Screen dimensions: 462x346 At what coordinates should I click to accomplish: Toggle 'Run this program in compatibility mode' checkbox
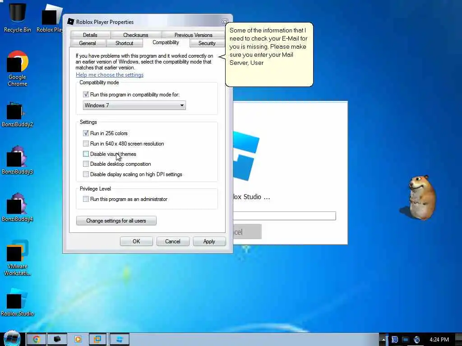[86, 95]
